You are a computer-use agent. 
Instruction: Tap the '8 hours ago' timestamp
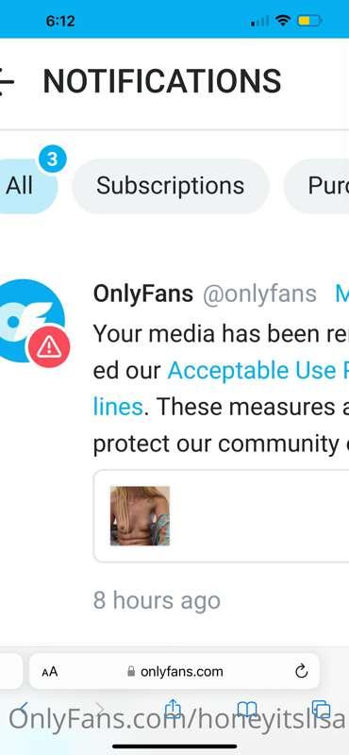[157, 600]
